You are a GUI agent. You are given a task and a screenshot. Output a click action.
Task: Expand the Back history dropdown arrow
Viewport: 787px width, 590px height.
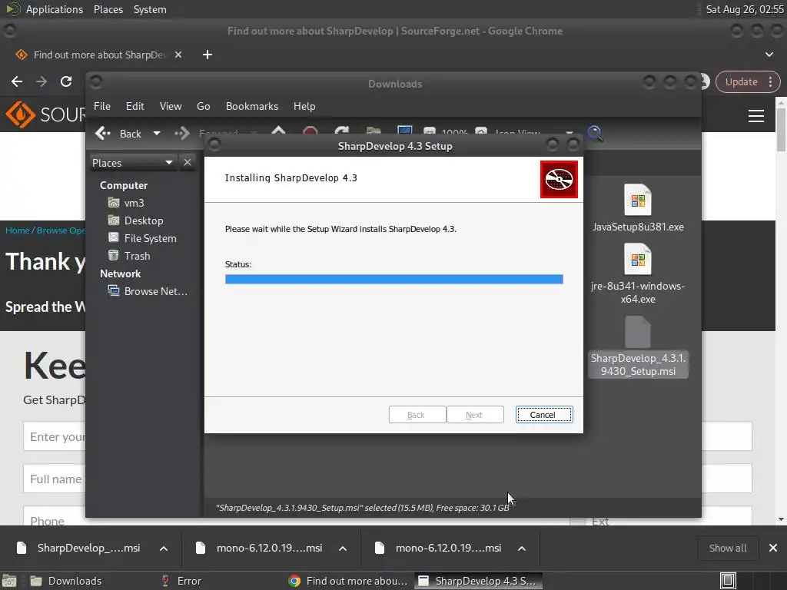[157, 134]
